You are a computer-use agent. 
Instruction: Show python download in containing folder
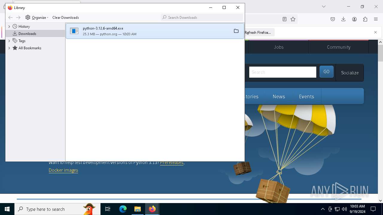[236, 31]
